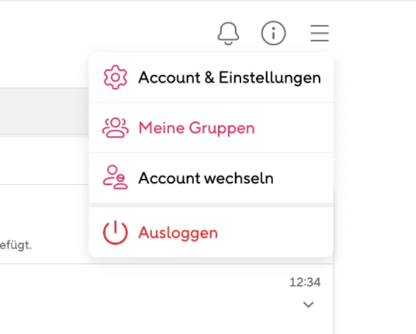Open Account & Einstellungen
The image size is (416, 334).
point(211,77)
